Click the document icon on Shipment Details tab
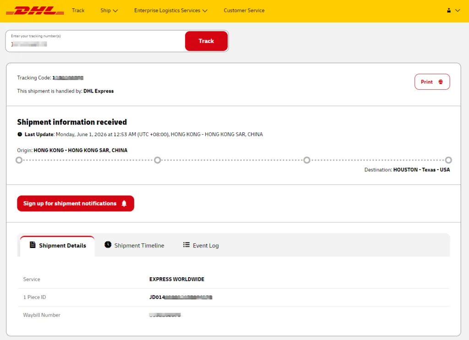469x340 pixels. tap(33, 245)
